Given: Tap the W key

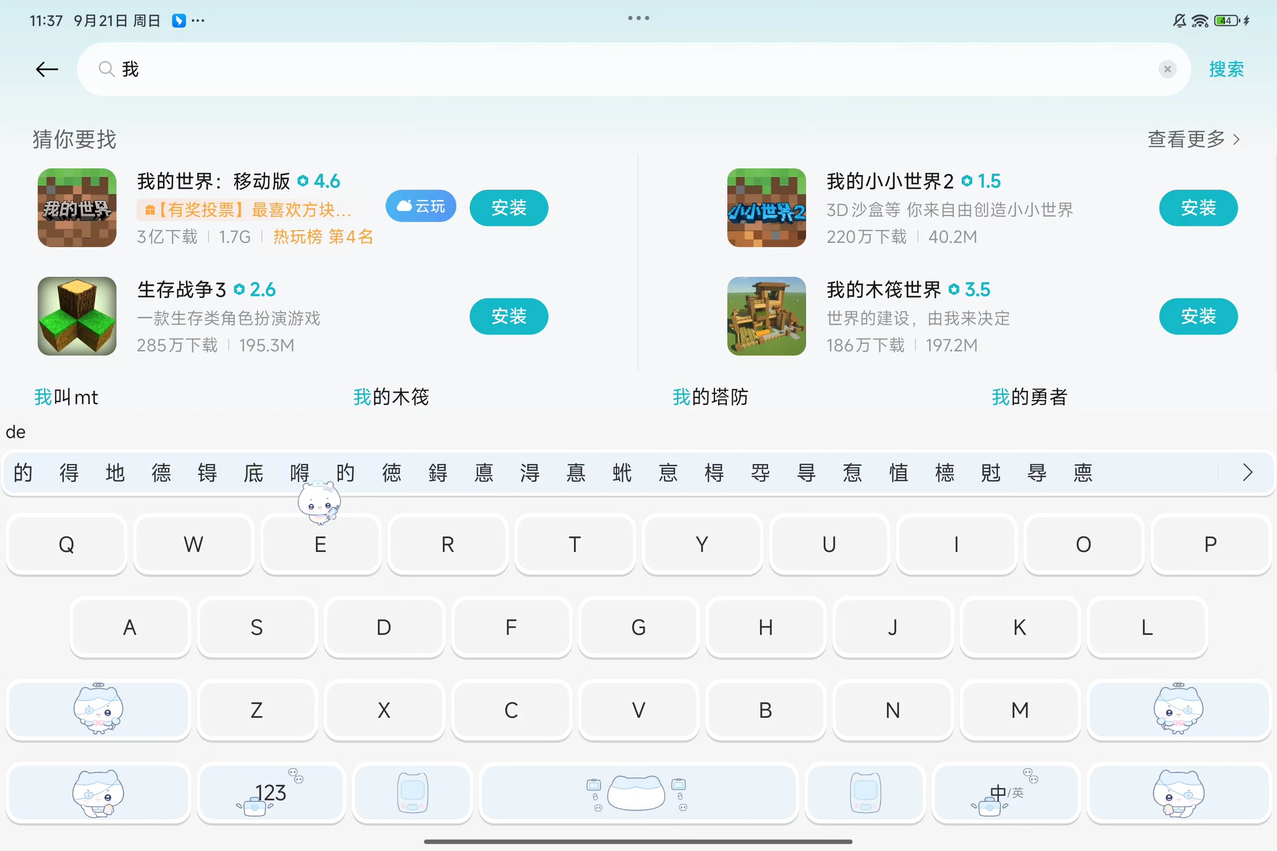Looking at the screenshot, I should click(193, 544).
